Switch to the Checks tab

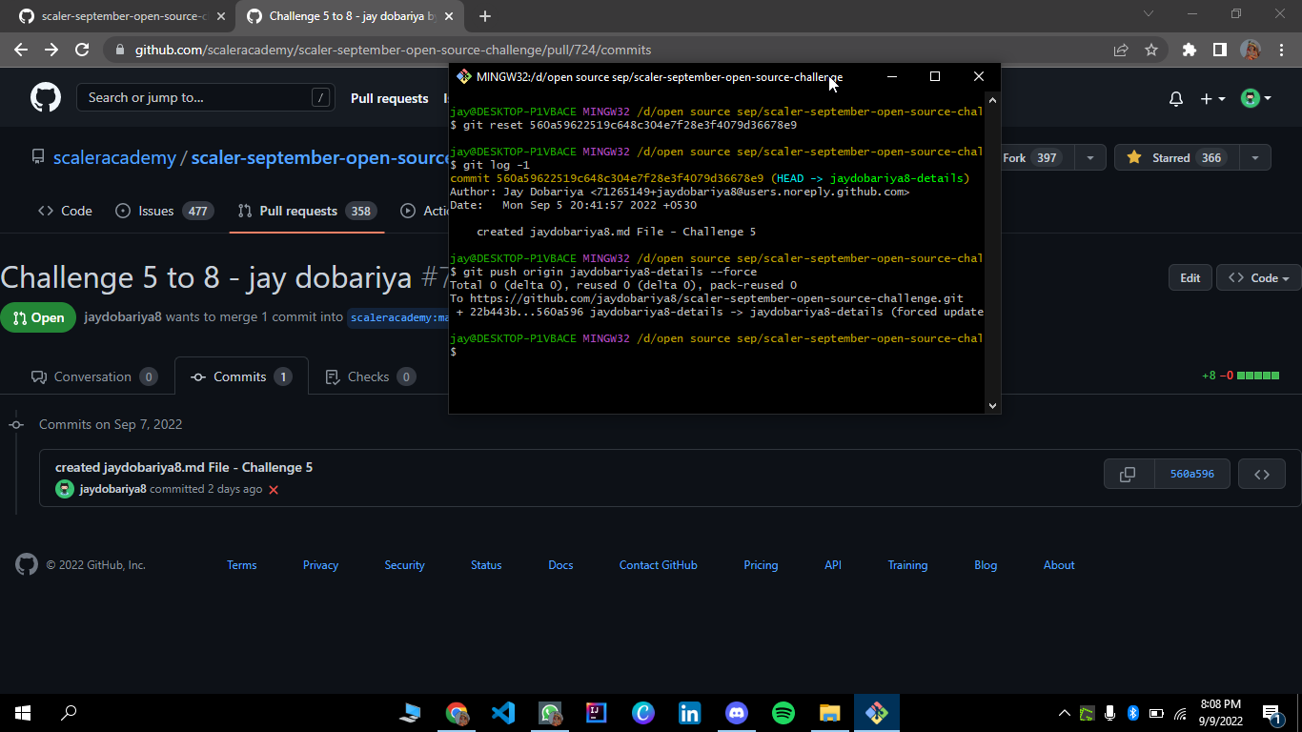(x=370, y=376)
